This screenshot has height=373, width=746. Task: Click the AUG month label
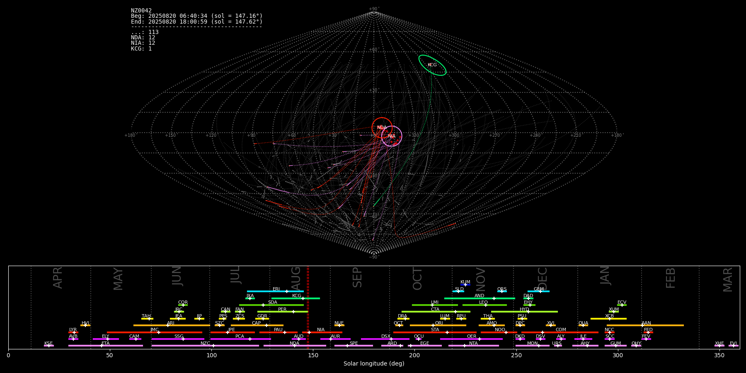[296, 279]
